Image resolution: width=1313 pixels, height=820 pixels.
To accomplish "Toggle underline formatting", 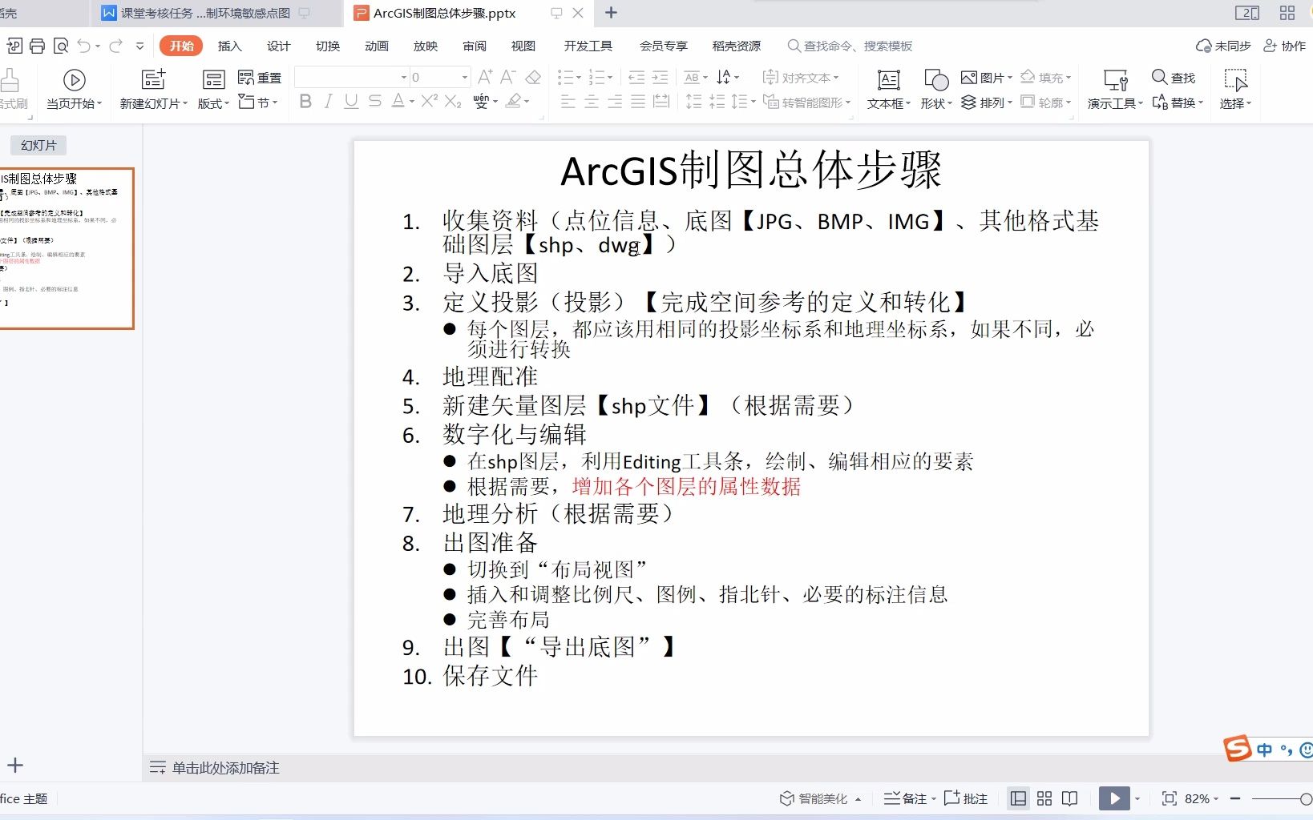I will pyautogui.click(x=351, y=102).
